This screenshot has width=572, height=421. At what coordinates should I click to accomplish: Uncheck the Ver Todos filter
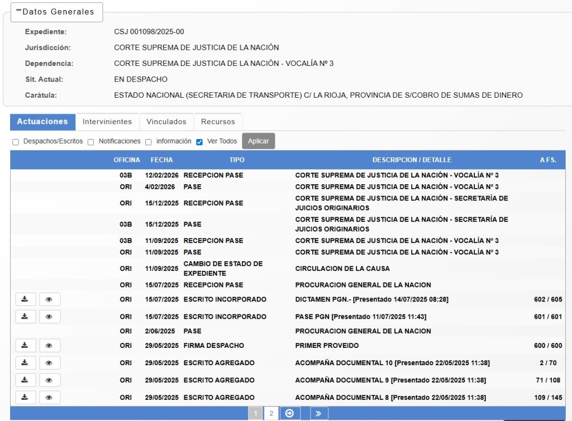[x=199, y=142]
